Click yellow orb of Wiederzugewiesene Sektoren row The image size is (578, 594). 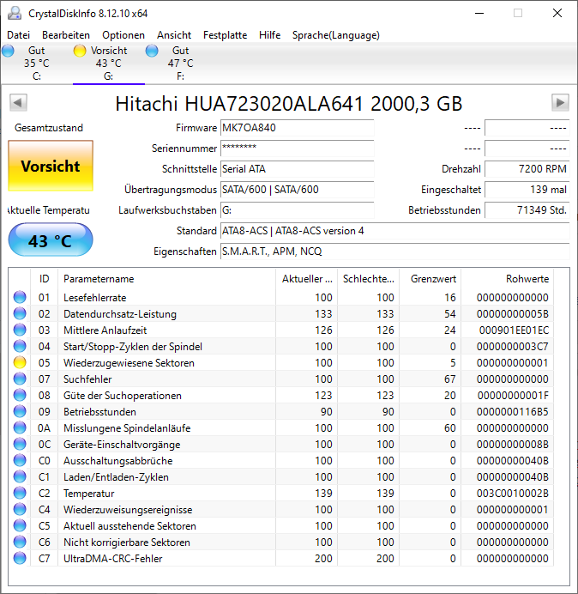(x=20, y=362)
